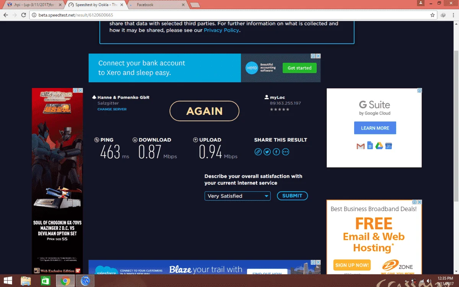Switch to the Speedtest by Ookla tab

(96, 5)
